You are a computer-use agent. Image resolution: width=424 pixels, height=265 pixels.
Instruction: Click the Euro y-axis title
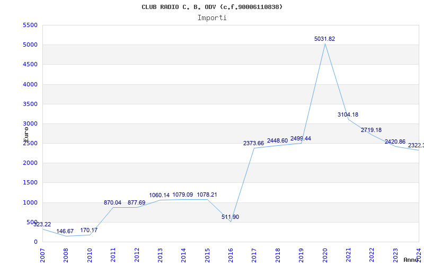pos(26,135)
